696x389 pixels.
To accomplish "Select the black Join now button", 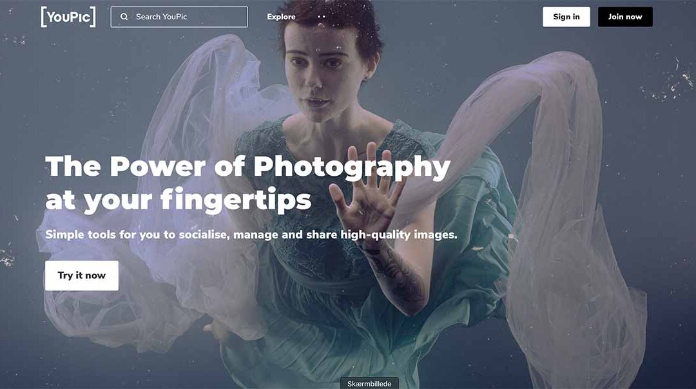I will [625, 17].
